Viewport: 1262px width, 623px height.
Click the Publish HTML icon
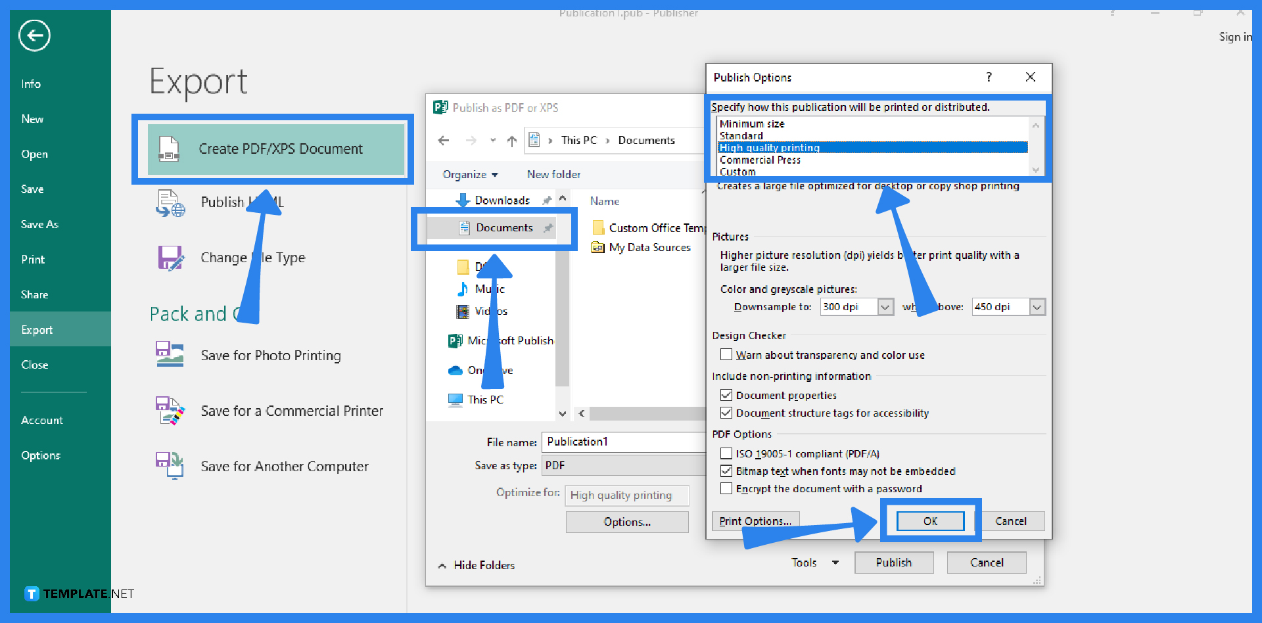pyautogui.click(x=170, y=203)
